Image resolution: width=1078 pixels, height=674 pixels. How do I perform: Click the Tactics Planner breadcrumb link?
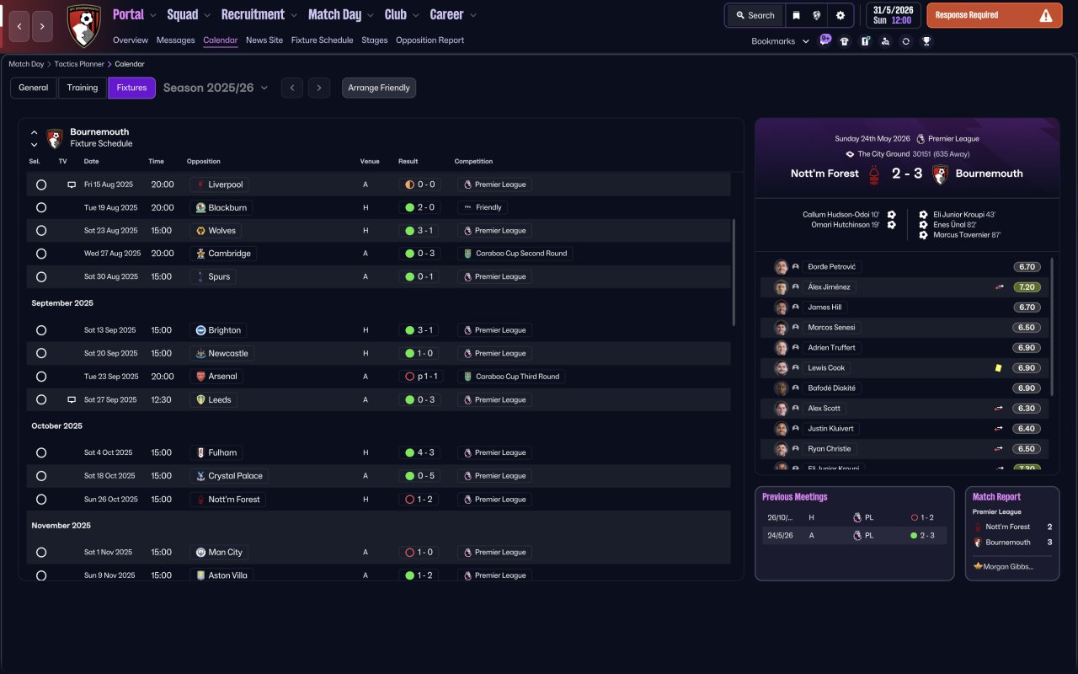point(80,64)
